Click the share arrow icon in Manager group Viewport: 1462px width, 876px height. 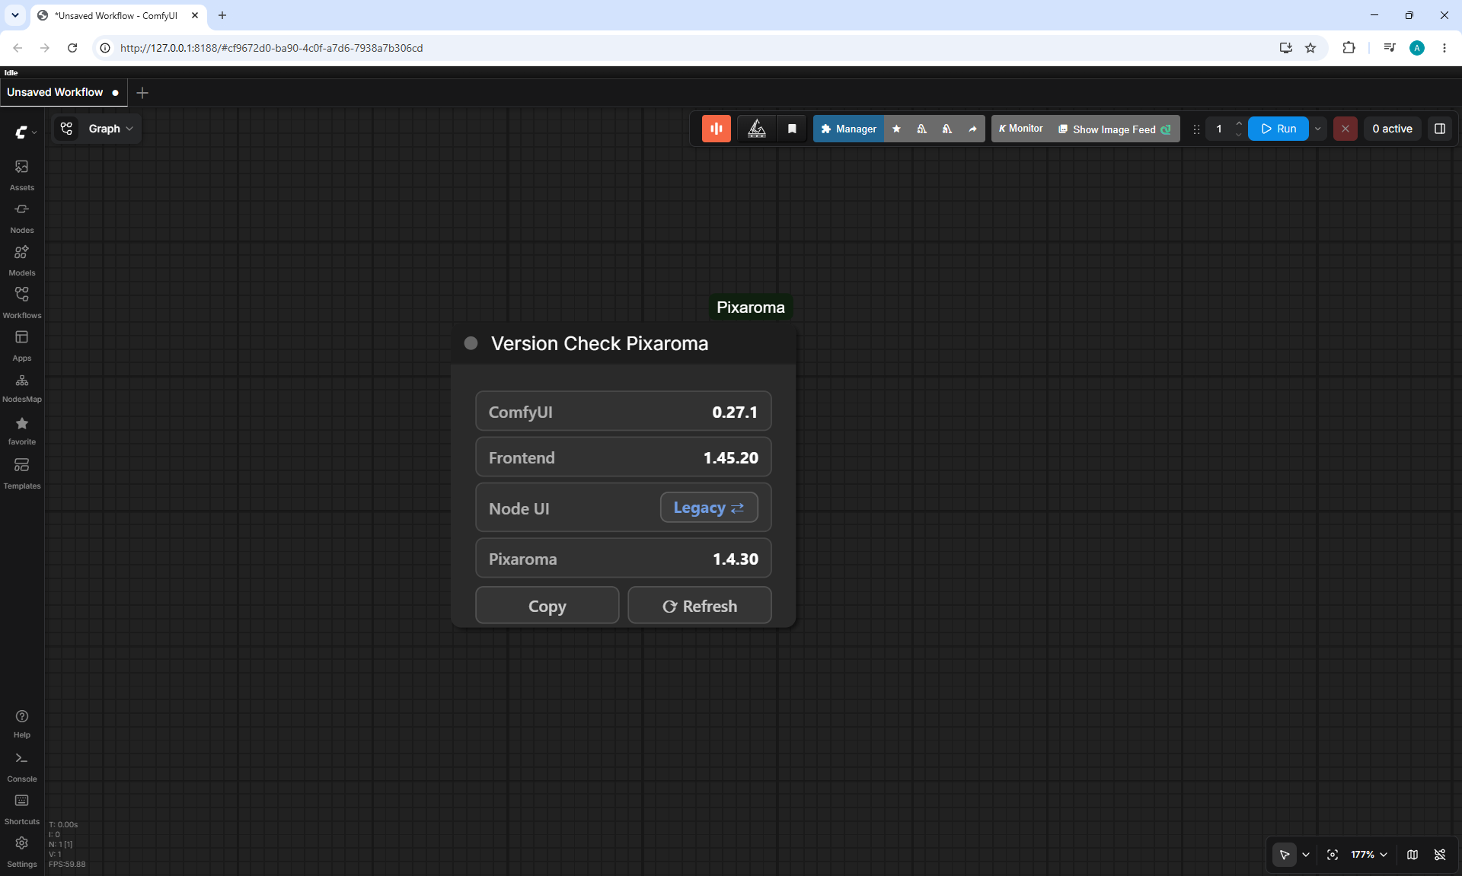[x=972, y=129]
